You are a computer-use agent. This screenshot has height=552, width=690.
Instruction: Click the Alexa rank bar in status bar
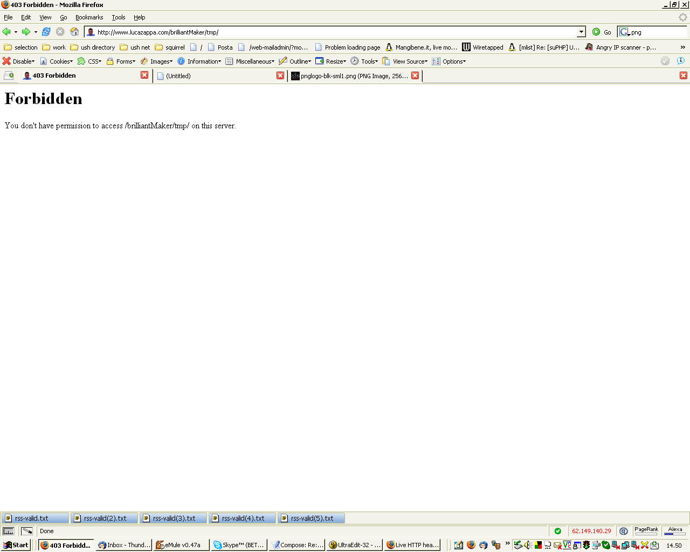pyautogui.click(x=675, y=531)
